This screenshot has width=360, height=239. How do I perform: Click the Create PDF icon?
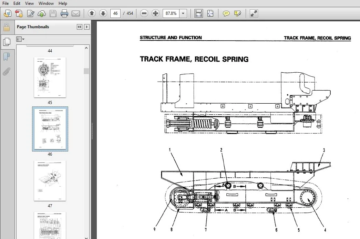point(19,13)
